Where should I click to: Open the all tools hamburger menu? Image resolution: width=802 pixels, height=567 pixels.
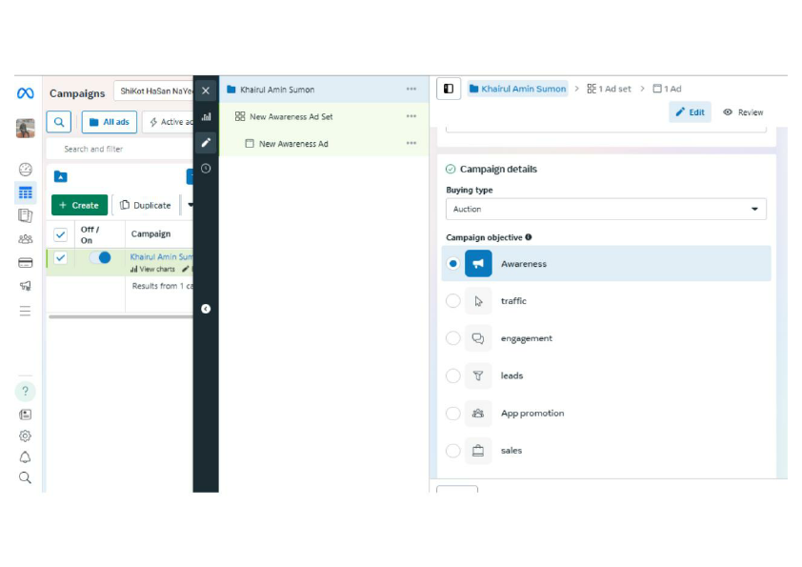[25, 311]
